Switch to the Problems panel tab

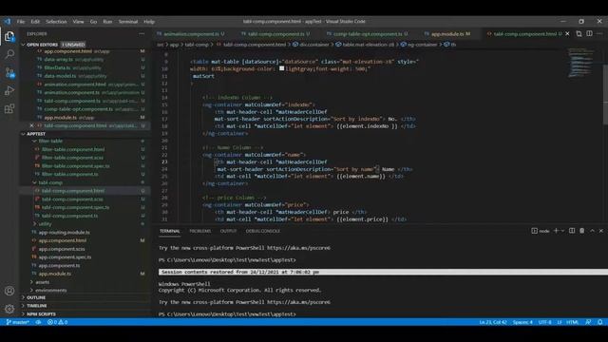click(x=200, y=231)
